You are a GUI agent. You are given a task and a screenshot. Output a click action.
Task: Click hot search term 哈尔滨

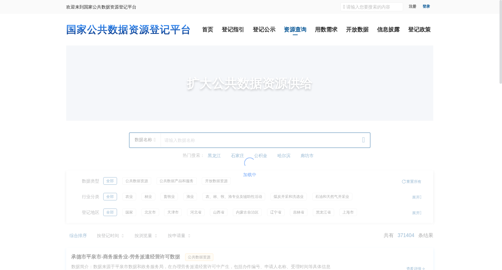284,156
